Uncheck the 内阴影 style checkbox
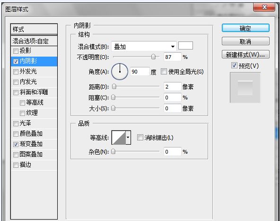This screenshot has height=221, width=280. pyautogui.click(x=16, y=61)
